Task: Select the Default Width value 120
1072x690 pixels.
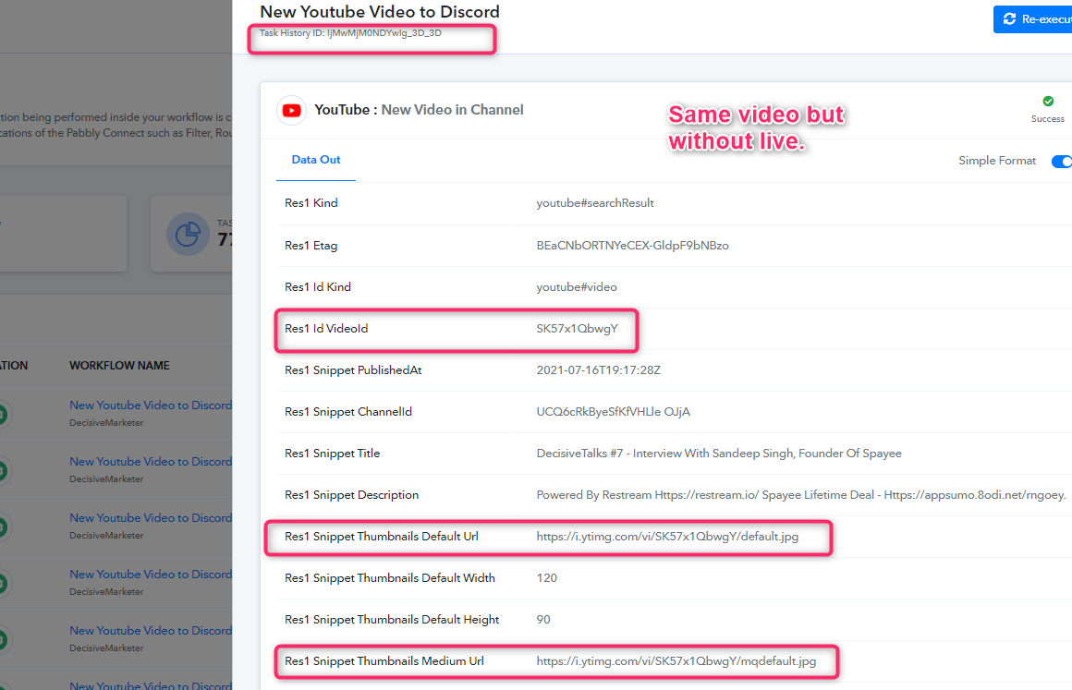Action: coord(546,578)
